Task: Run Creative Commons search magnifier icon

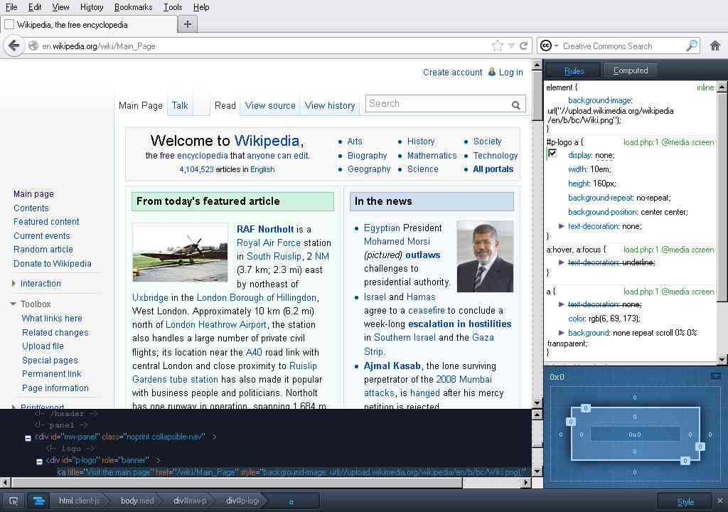Action: click(x=692, y=46)
